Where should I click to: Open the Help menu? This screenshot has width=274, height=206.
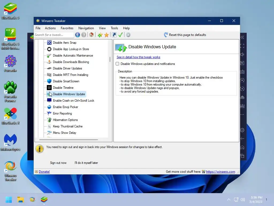coord(126,28)
